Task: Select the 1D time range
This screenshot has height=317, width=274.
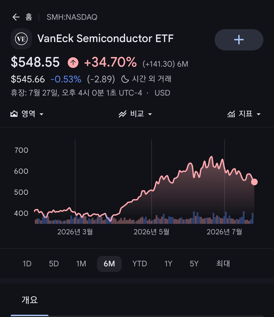Action: [x=27, y=264]
